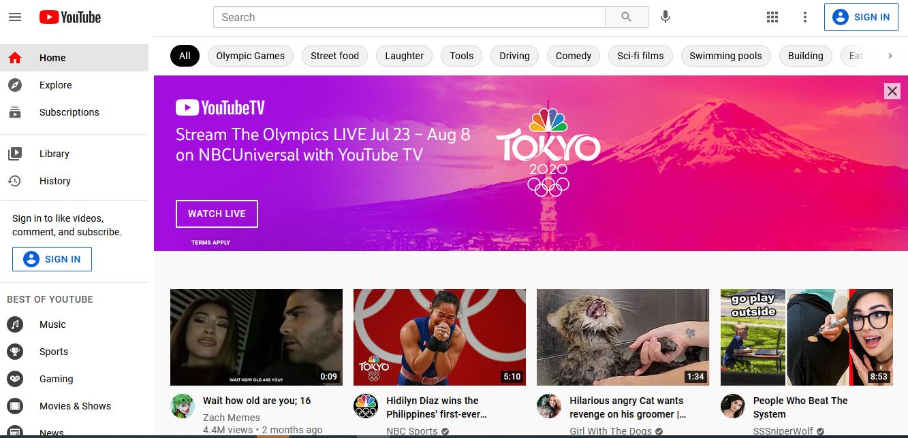Click the Search input field

[409, 17]
